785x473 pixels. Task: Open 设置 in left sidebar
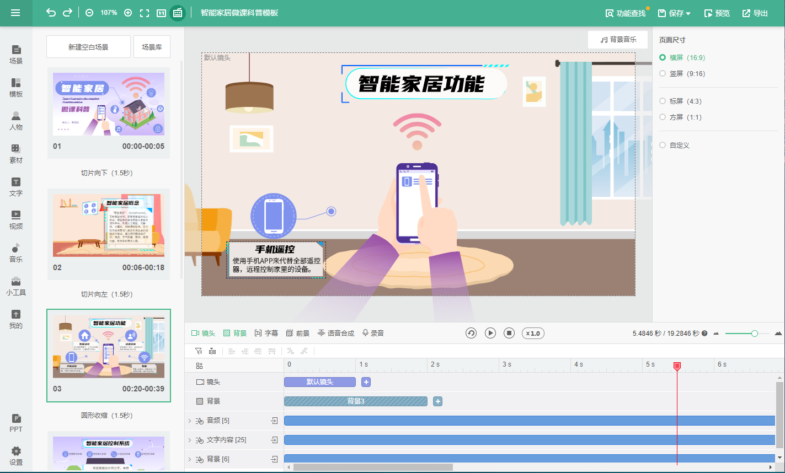(16, 456)
